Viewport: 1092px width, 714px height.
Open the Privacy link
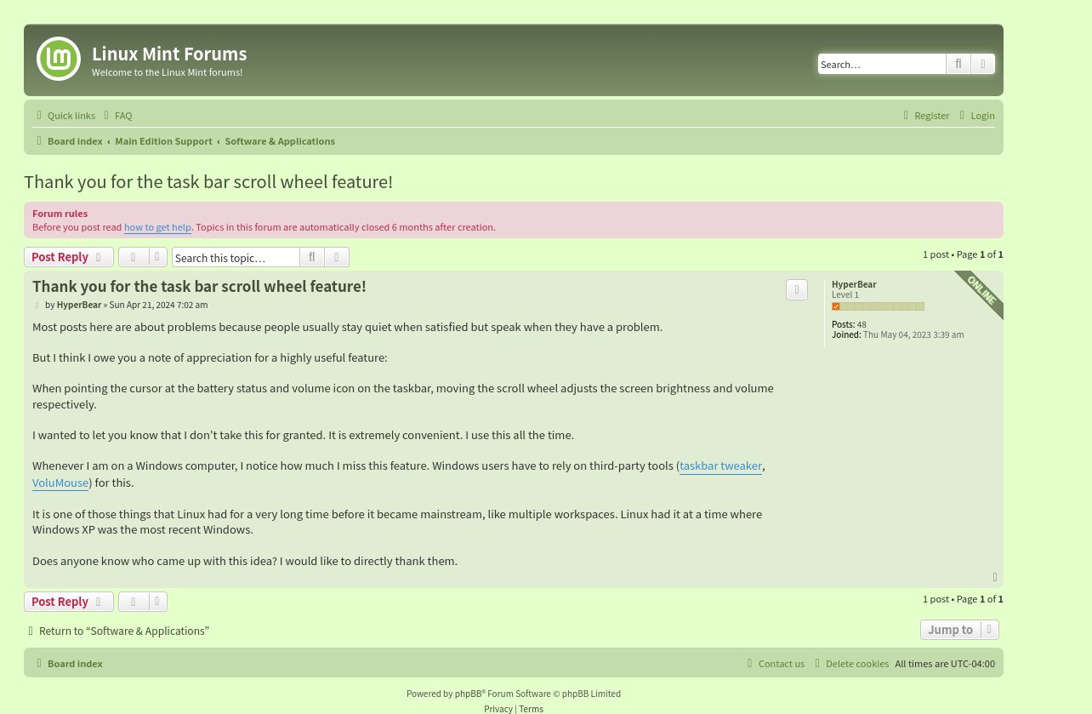pos(498,709)
